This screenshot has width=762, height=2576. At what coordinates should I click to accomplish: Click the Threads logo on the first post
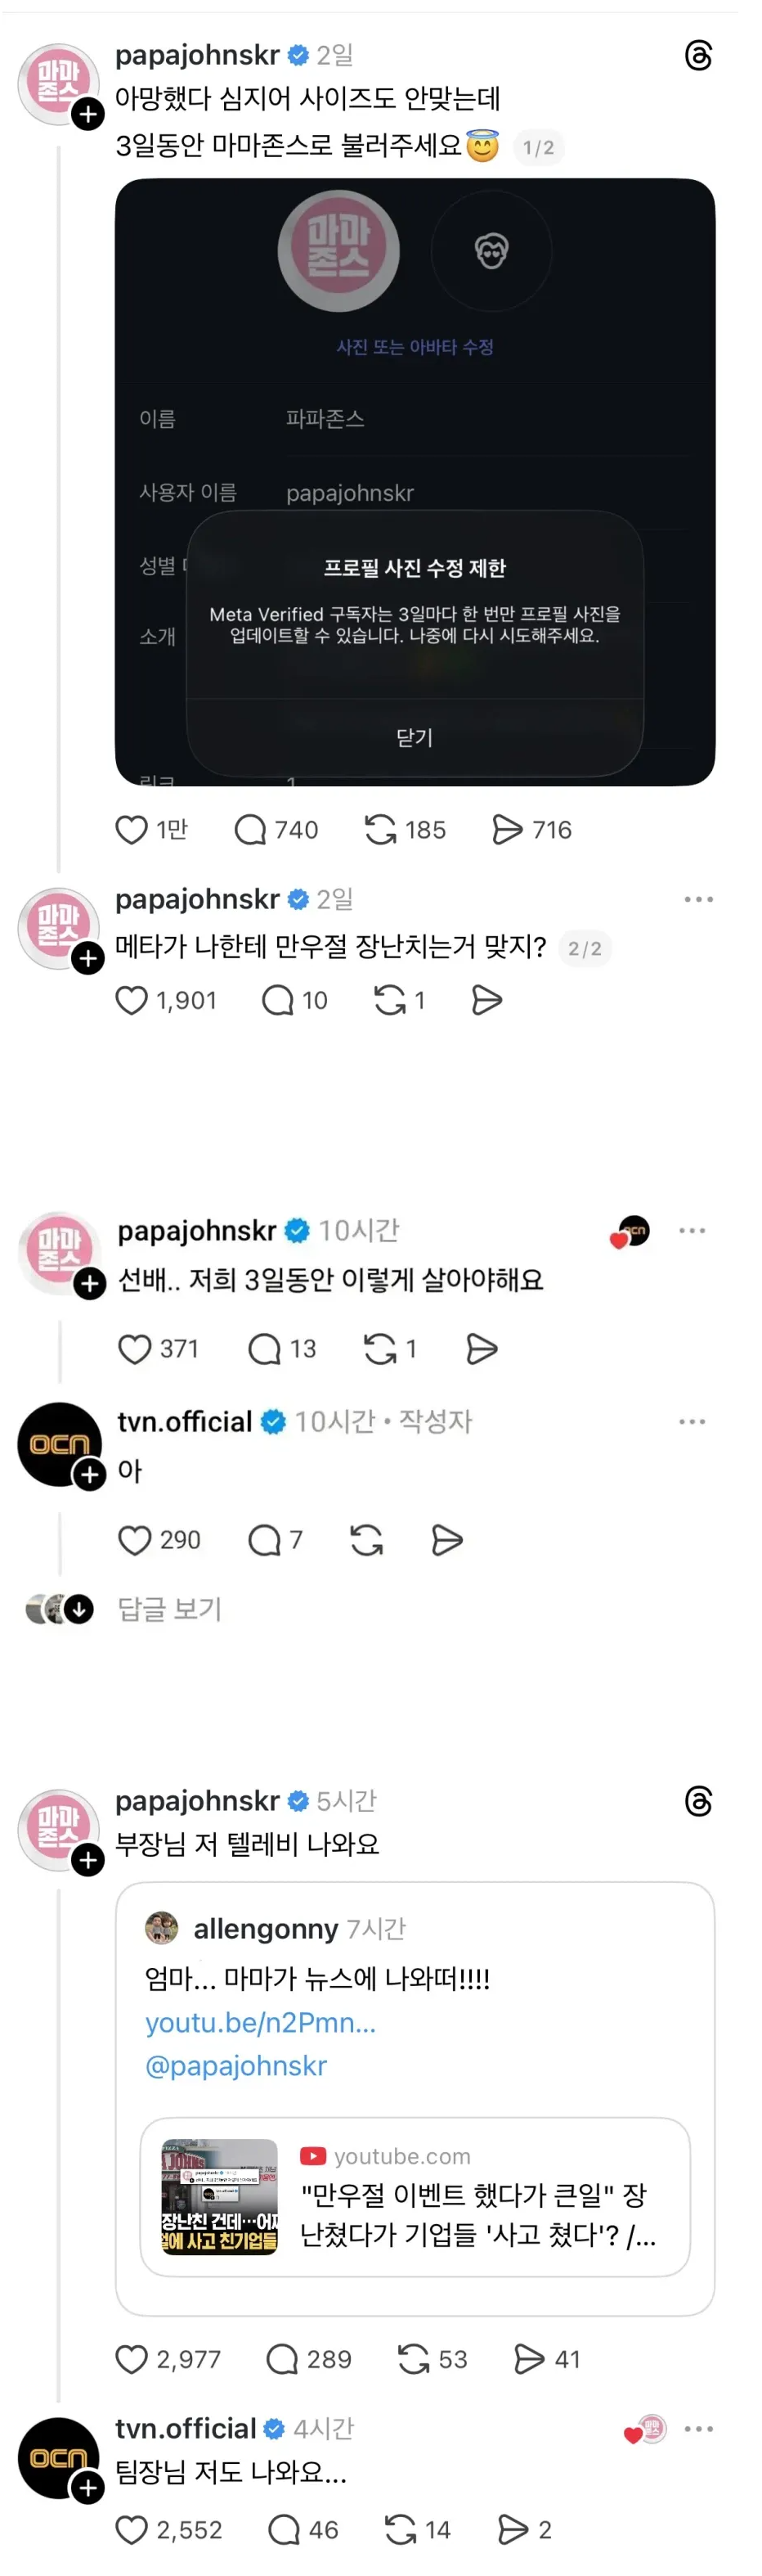pos(701,57)
